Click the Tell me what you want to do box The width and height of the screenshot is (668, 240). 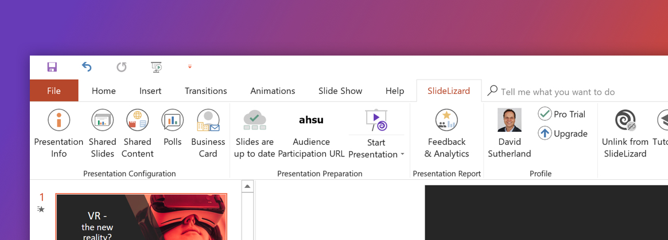coord(558,92)
